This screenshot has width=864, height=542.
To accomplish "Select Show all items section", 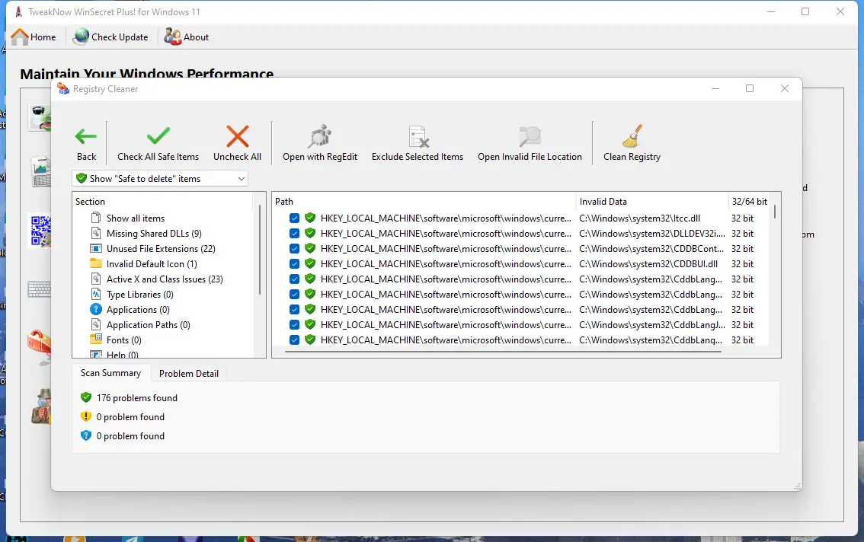I will (136, 218).
